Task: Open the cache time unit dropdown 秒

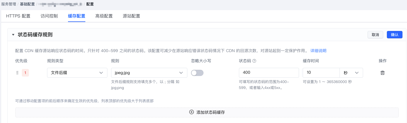Action: pyautogui.click(x=351, y=73)
